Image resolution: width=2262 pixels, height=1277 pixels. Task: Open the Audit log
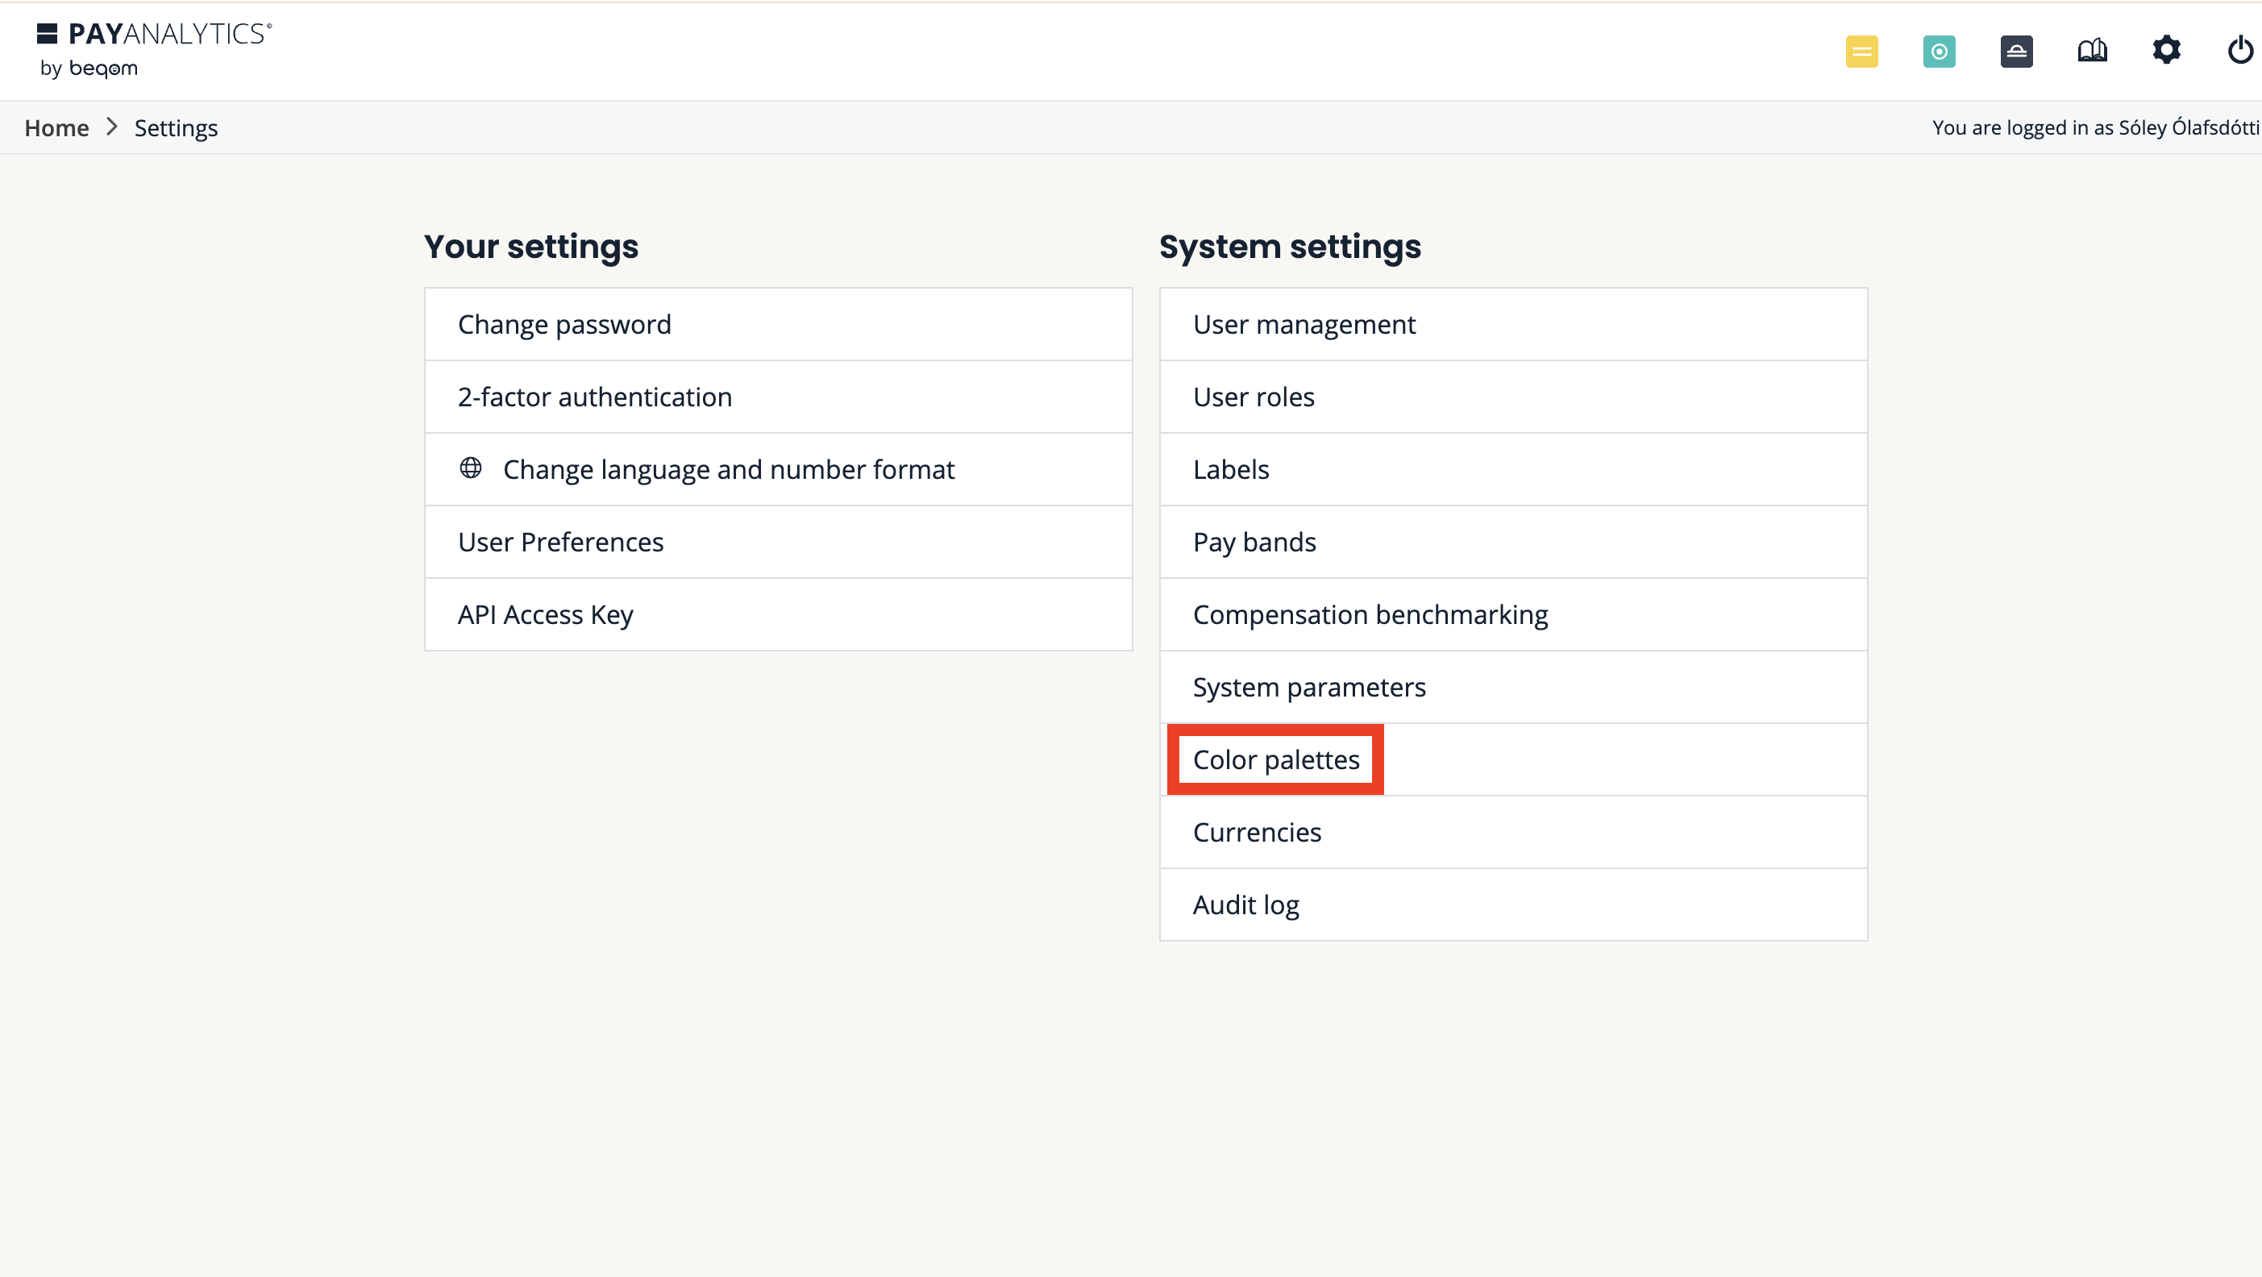point(1245,905)
